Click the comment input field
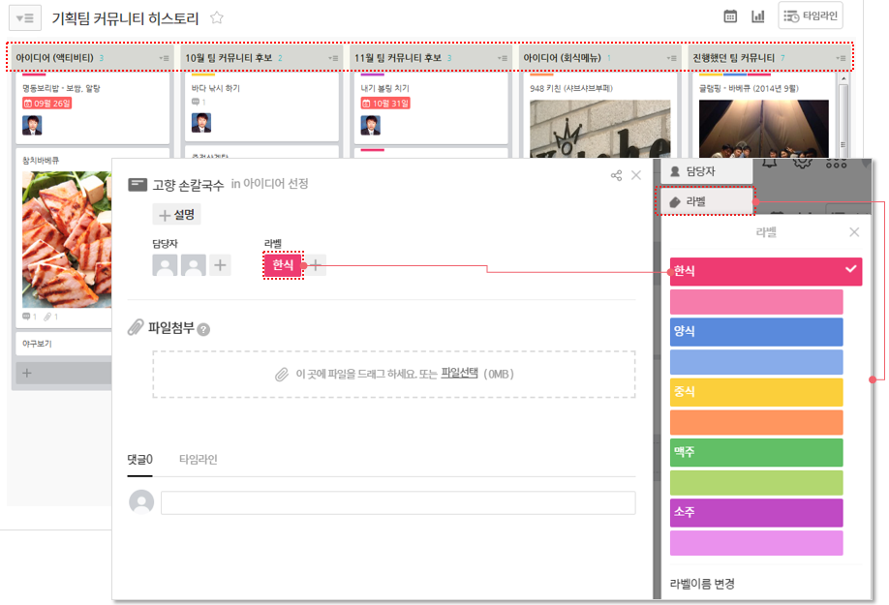Screen dimensions: 889x605 pos(397,502)
